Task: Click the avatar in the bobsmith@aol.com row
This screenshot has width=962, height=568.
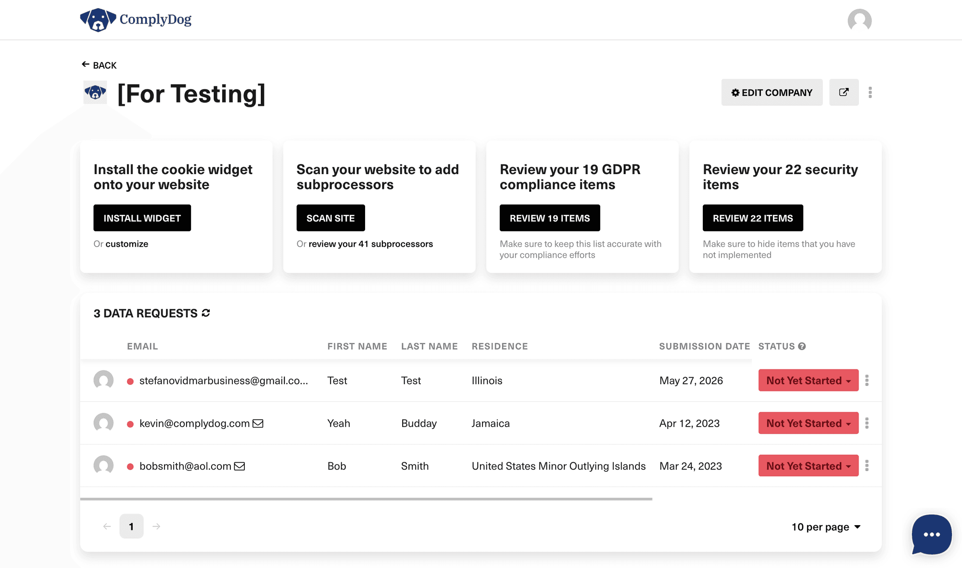Action: click(x=103, y=466)
